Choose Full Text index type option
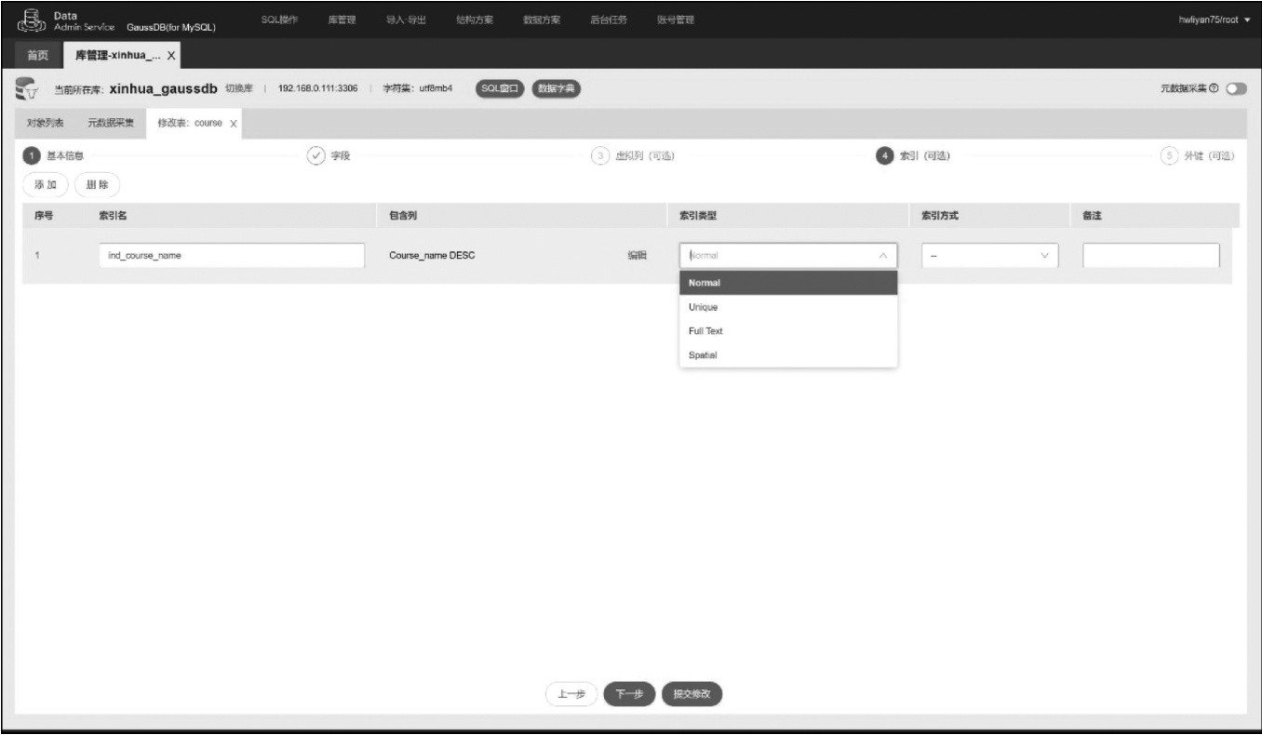The width and height of the screenshot is (1262, 735). point(788,331)
